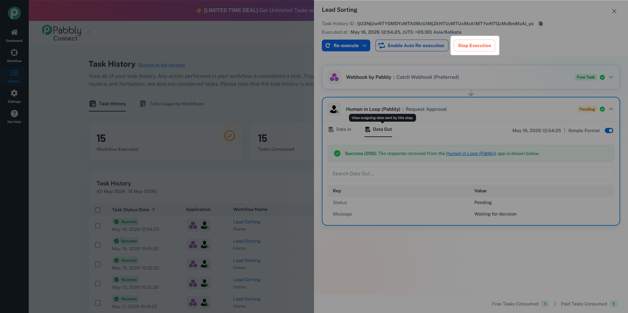Open Workflow in the sidebar
628x313 pixels.
[14, 56]
